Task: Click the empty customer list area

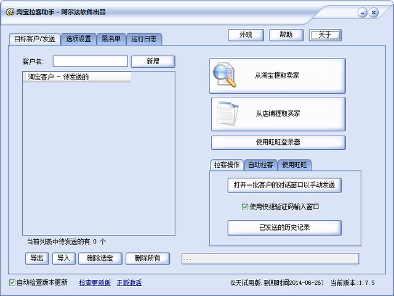Action: point(98,158)
